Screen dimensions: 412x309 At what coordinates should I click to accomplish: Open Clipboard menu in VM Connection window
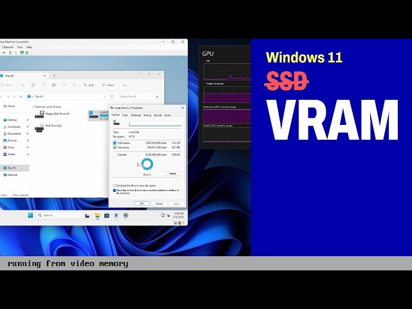[x=8, y=47]
